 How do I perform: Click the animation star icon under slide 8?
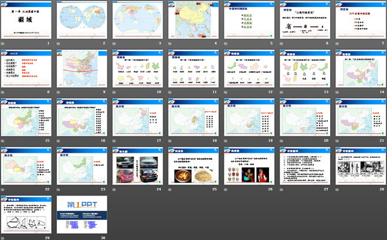tap(3, 92)
